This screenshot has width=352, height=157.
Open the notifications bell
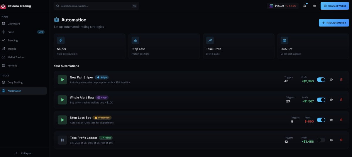(304, 6)
